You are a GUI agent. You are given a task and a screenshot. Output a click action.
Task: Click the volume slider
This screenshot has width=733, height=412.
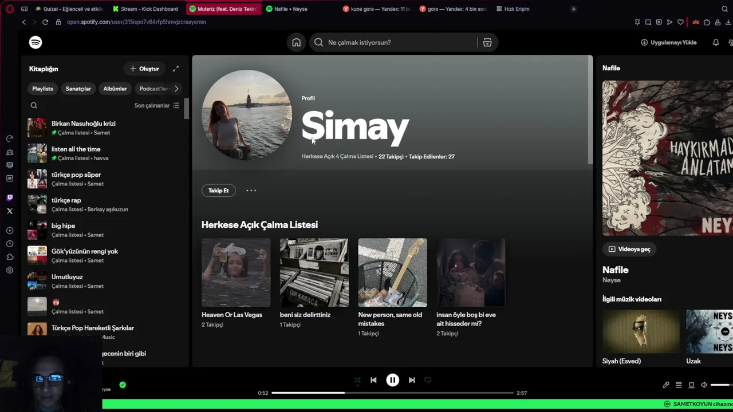[722, 385]
